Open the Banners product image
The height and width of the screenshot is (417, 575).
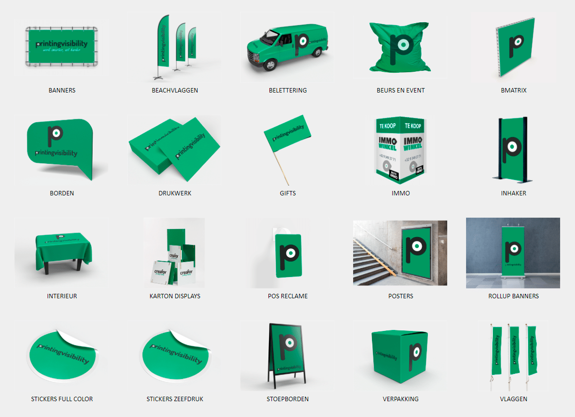coord(61,47)
